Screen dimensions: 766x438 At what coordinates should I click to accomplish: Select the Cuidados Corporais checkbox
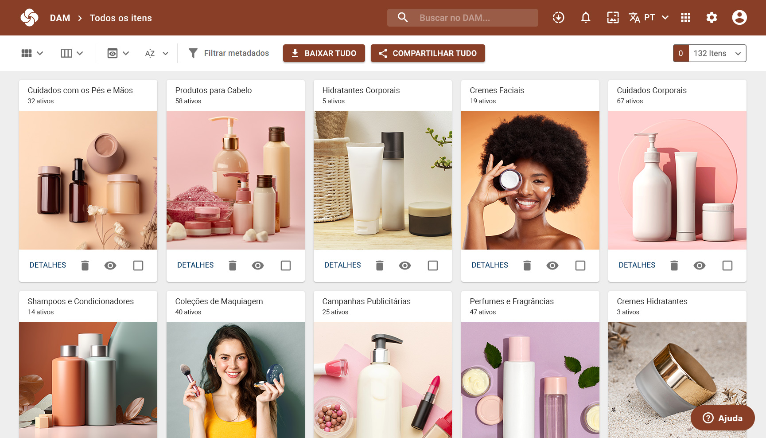click(727, 266)
